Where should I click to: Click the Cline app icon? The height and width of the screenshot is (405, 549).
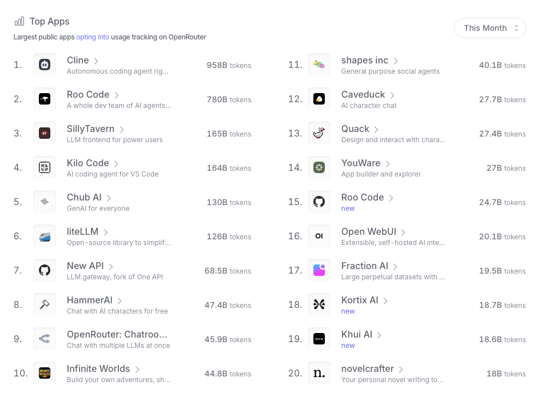[45, 65]
